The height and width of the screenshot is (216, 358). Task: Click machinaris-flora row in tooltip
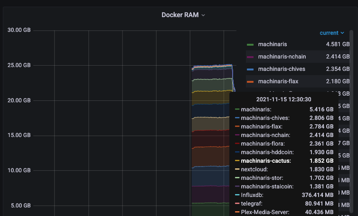coord(284,144)
